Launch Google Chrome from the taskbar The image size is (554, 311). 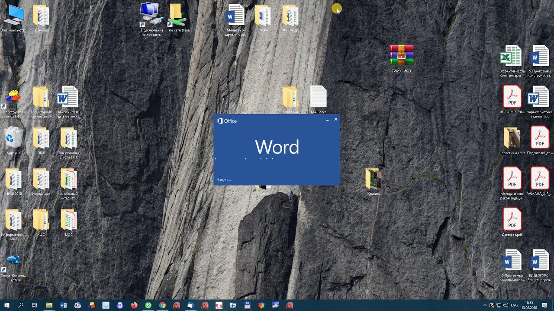tap(162, 305)
